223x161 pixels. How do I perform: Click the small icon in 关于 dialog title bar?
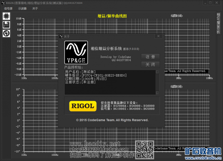pyautogui.click(x=61, y=36)
